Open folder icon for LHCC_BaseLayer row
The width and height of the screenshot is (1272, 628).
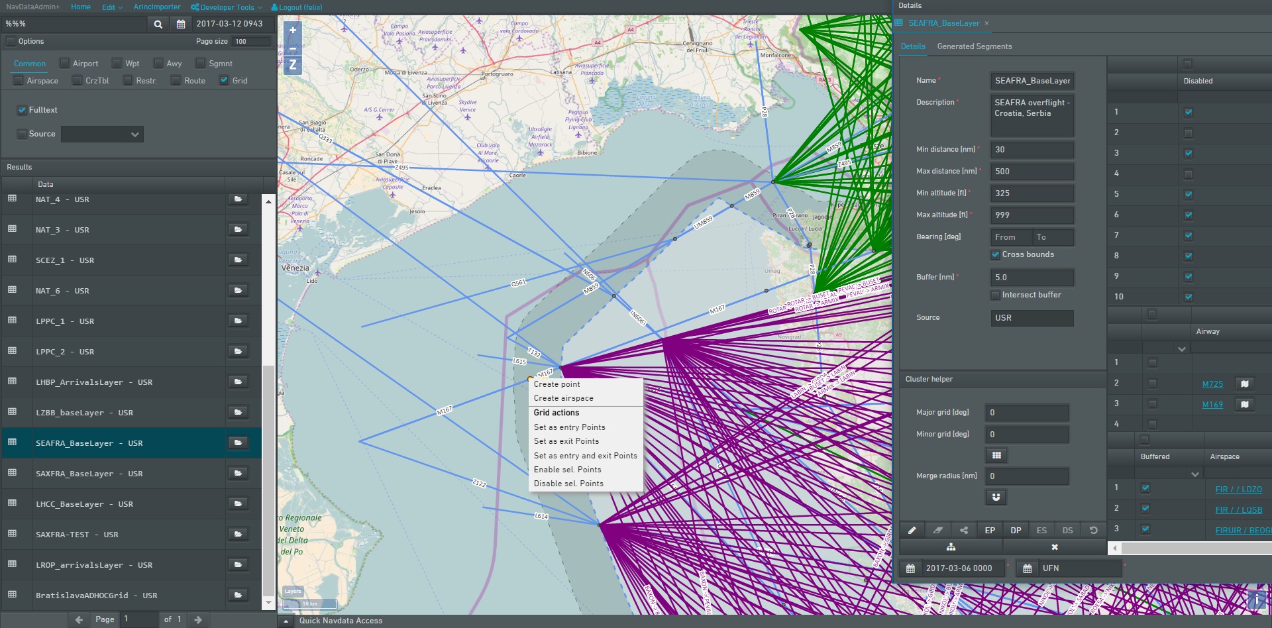[x=238, y=503]
